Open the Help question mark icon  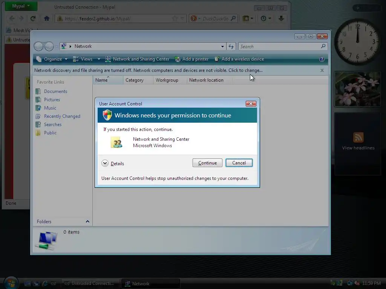(x=322, y=59)
